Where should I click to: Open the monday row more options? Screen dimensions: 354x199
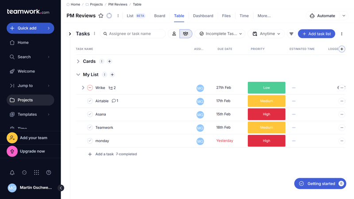tap(342, 141)
